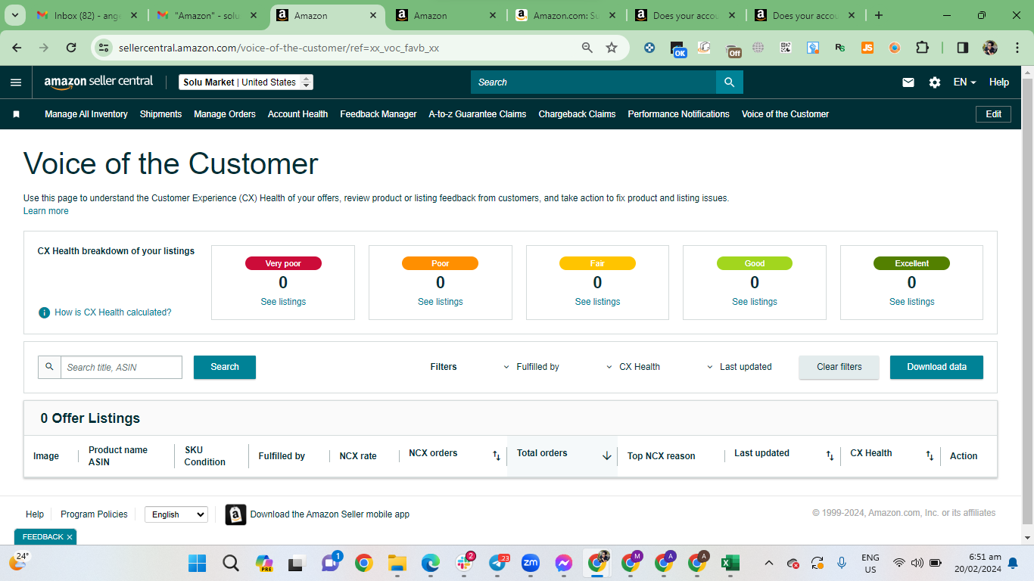Open the Learn more link

tap(46, 211)
